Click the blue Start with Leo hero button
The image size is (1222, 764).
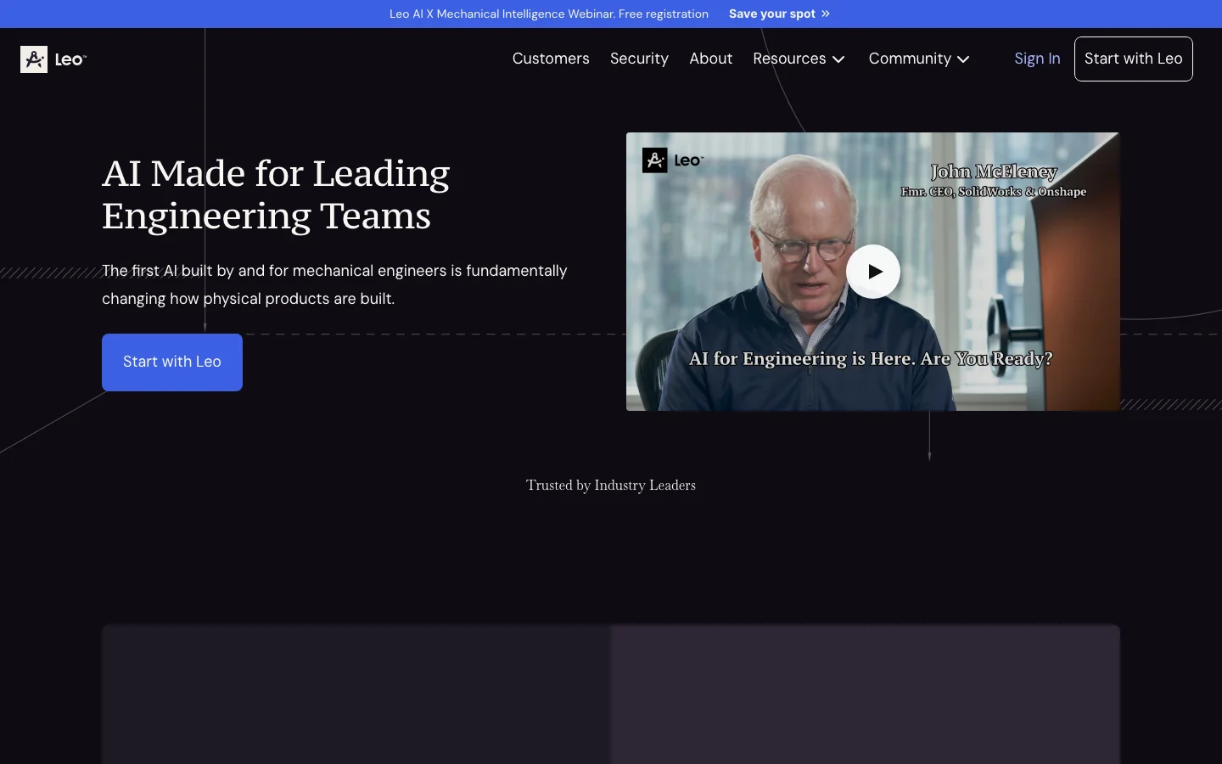coord(172,362)
